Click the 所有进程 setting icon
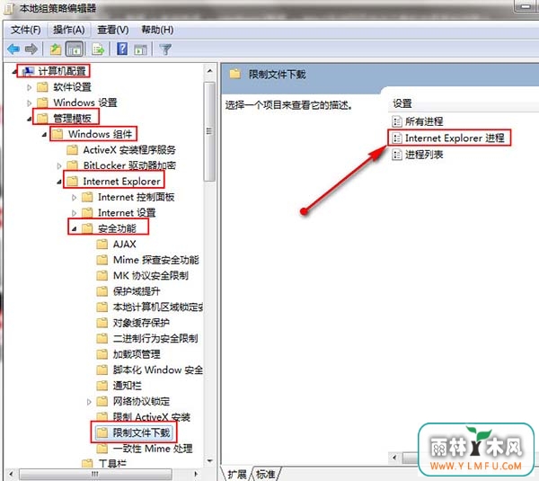 [397, 121]
